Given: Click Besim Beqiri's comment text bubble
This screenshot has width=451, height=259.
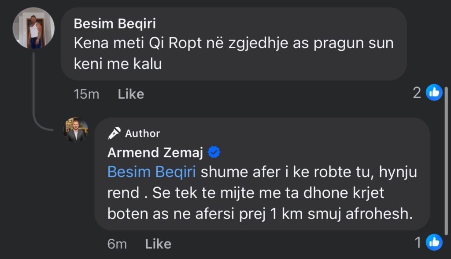Looking at the screenshot, I should point(233,54).
